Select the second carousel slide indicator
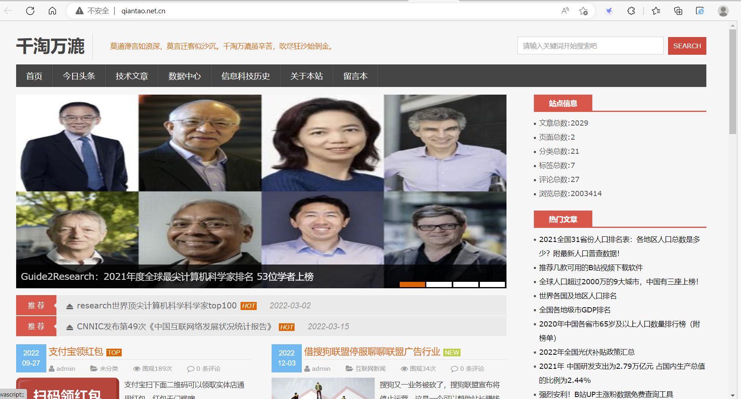The image size is (741, 399). click(439, 284)
